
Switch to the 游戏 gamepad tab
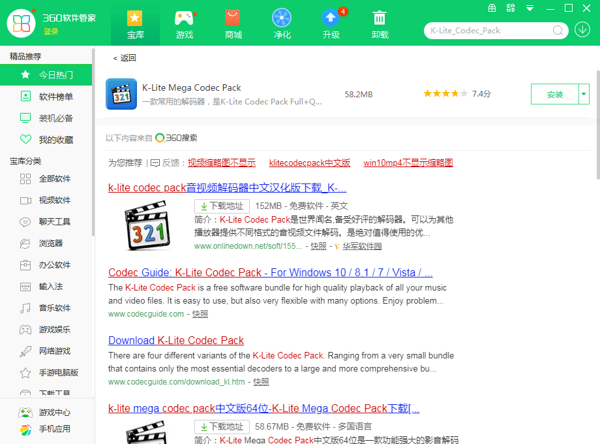click(184, 25)
